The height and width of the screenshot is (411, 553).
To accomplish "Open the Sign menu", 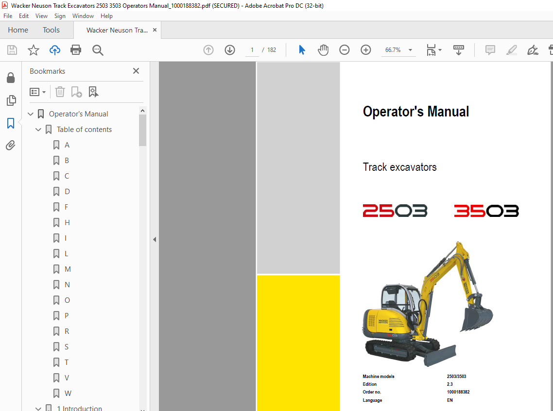I will (x=60, y=16).
